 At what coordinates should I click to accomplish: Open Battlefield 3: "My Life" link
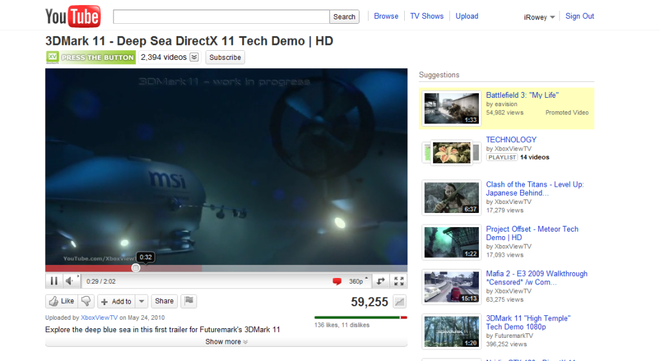click(x=522, y=95)
